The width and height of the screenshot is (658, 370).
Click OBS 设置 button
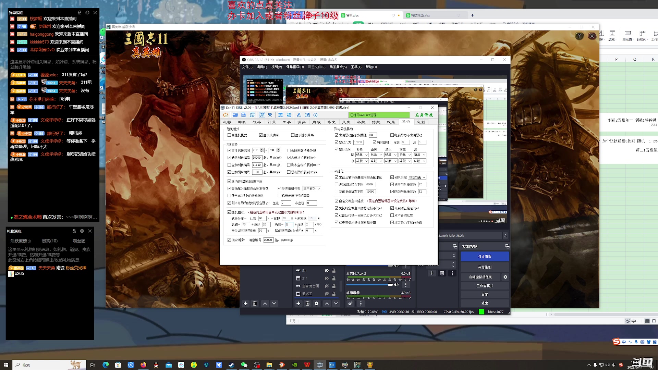click(x=485, y=295)
